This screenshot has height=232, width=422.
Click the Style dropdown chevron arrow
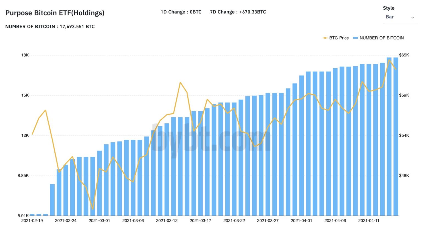[412, 18]
